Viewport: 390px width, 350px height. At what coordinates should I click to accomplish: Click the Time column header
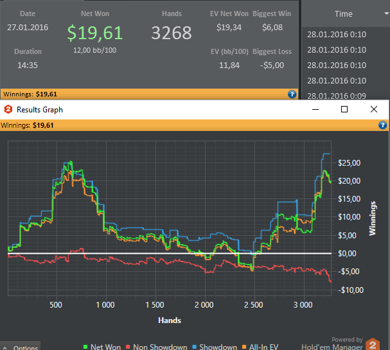[344, 13]
